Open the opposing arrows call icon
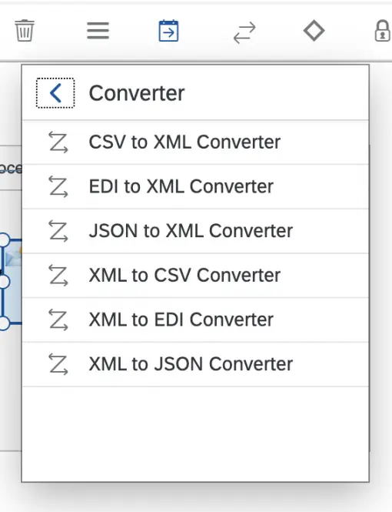Image resolution: width=392 pixels, height=512 pixels. point(244,32)
